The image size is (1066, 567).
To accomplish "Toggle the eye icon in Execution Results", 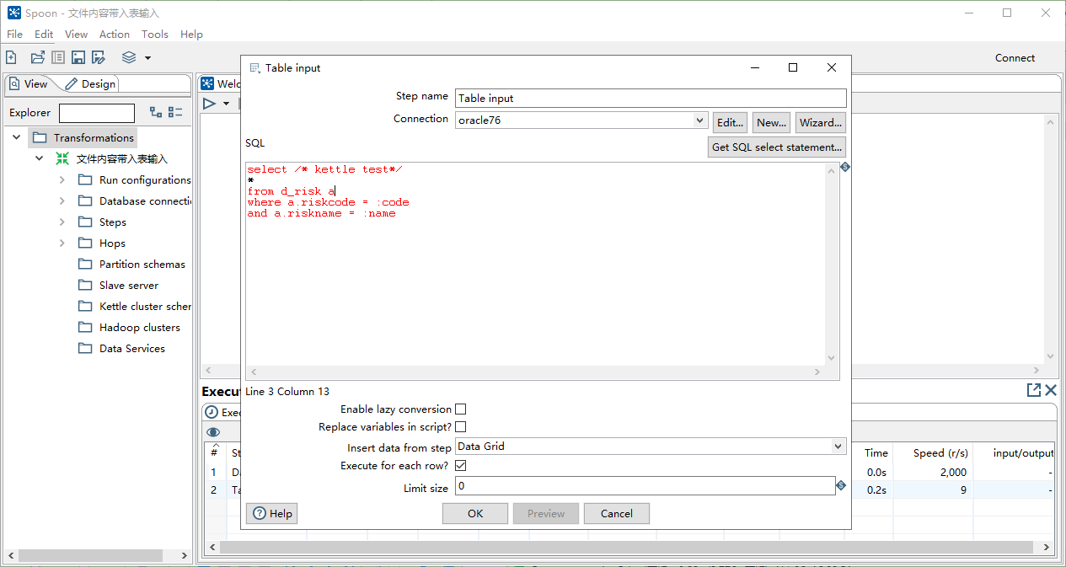I will pyautogui.click(x=213, y=432).
